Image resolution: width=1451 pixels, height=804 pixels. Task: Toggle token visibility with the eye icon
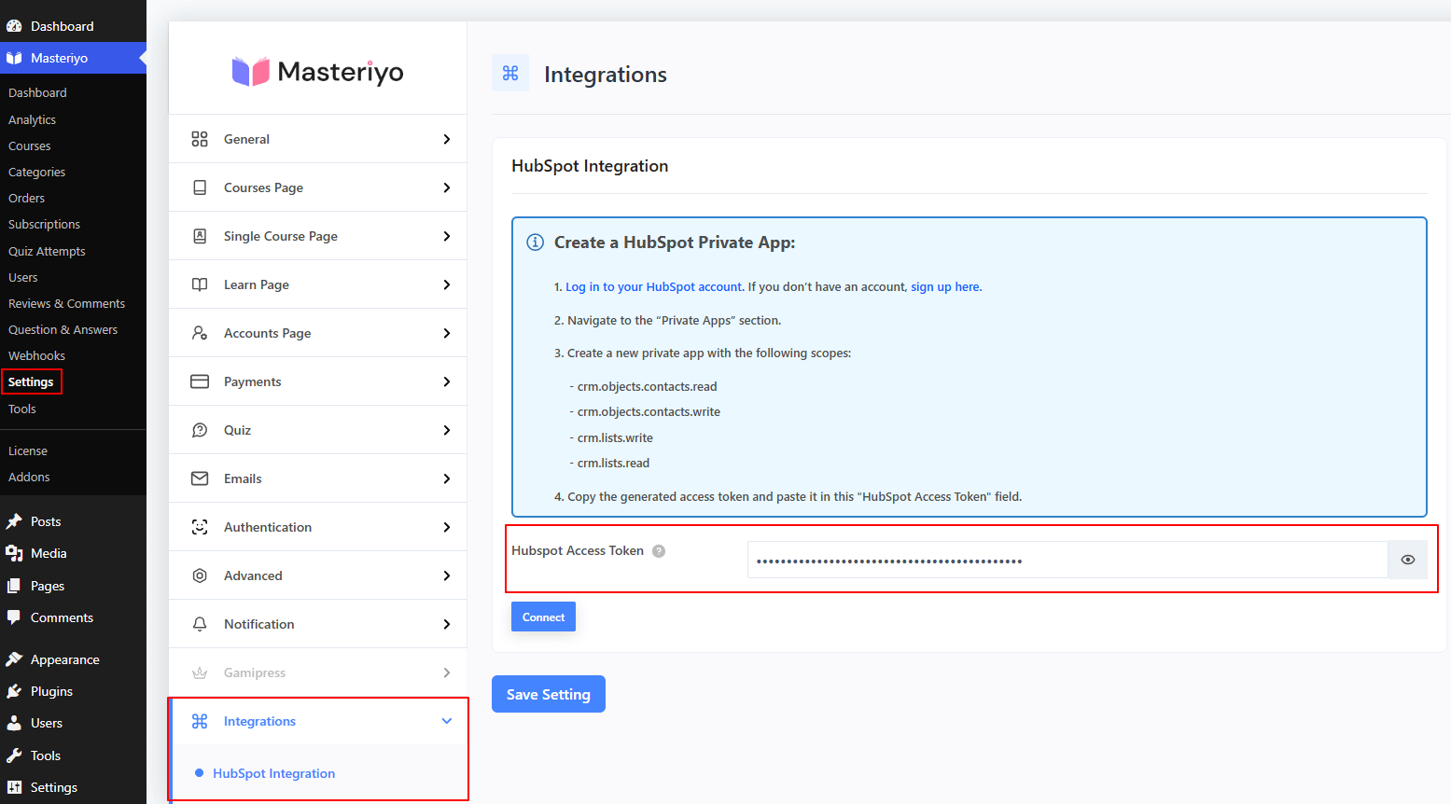(x=1408, y=560)
